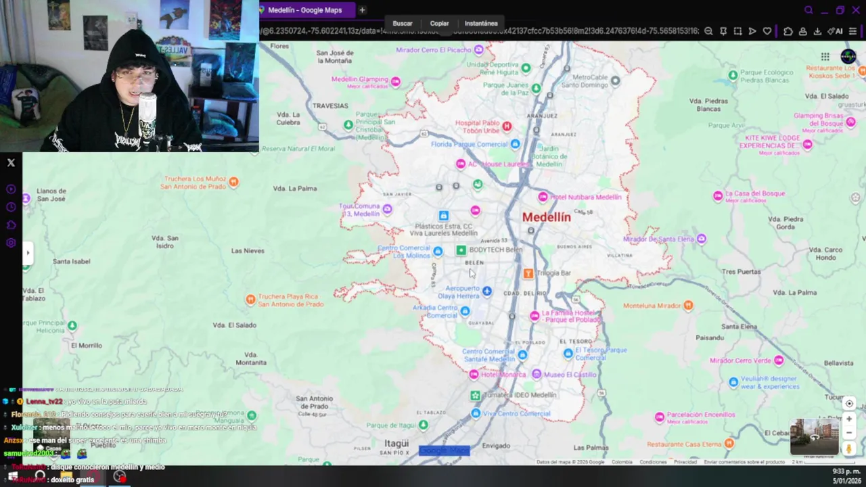Viewport: 866px width, 487px height.
Task: Open Enviar comentarios sobre el producto link
Action: 744,462
